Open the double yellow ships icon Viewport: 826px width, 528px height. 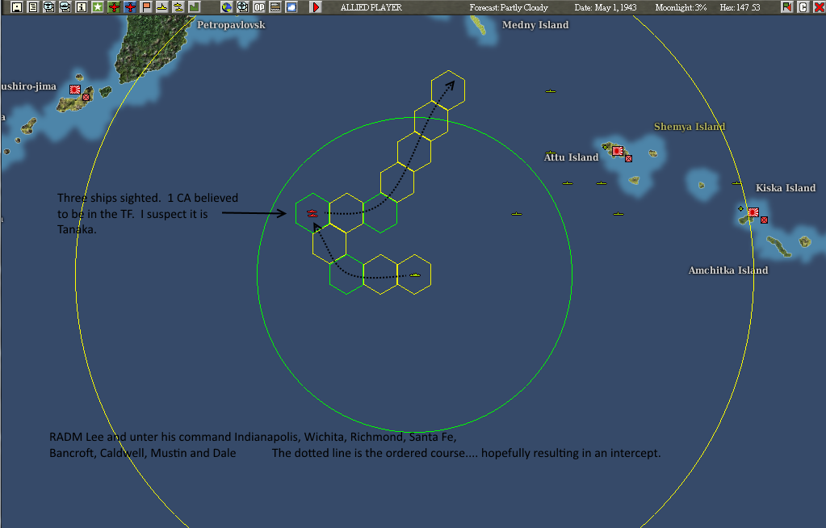click(178, 6)
